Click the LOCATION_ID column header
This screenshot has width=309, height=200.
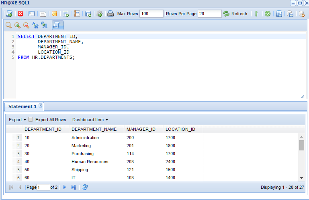pos(183,129)
